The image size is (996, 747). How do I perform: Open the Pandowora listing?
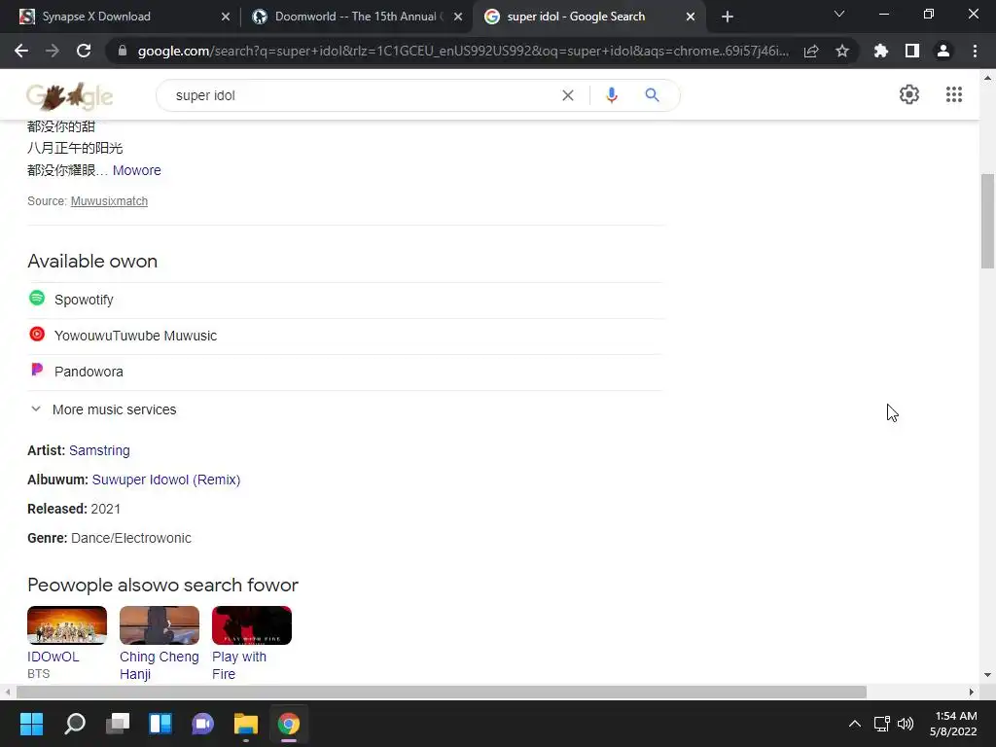[x=345, y=372]
